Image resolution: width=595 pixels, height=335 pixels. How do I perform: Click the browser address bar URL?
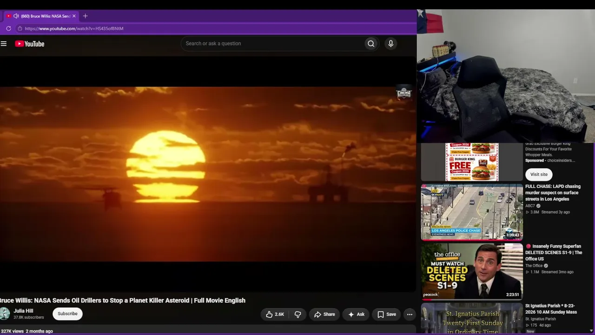click(x=74, y=28)
